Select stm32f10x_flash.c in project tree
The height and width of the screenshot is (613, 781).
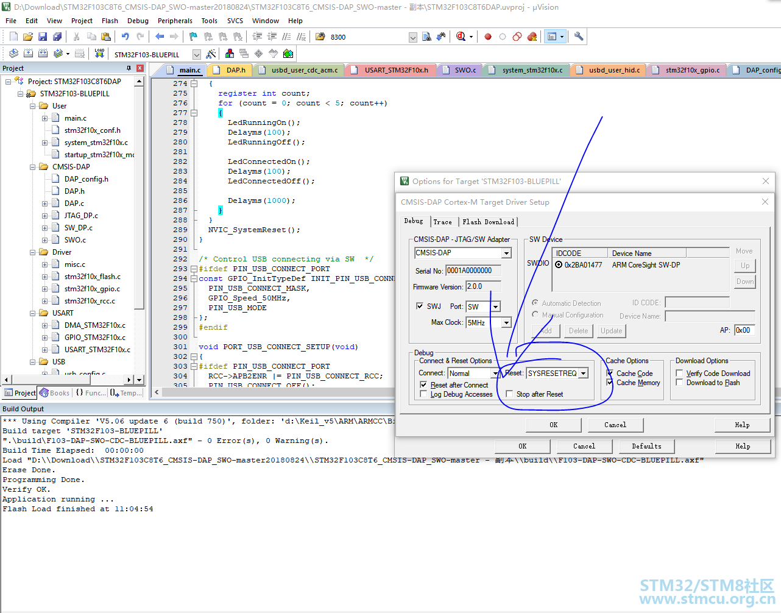pyautogui.click(x=93, y=277)
